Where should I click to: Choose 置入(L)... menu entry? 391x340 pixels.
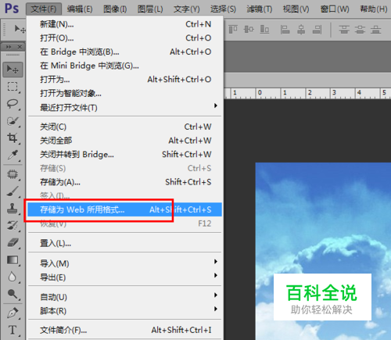pos(125,243)
